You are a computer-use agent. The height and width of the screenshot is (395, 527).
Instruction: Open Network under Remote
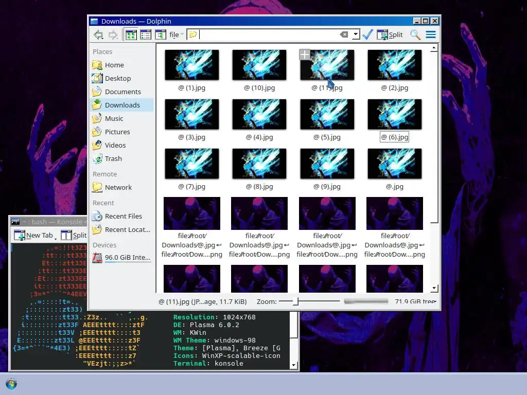(122, 187)
